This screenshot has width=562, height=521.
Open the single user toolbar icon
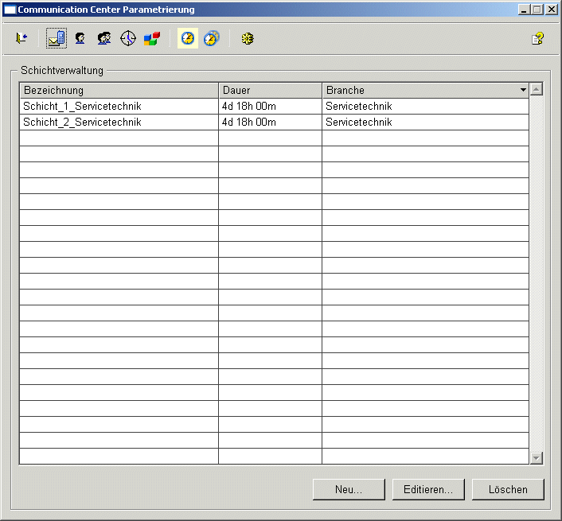(x=80, y=38)
